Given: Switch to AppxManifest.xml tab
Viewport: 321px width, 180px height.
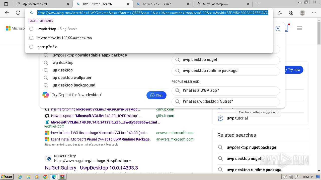Looking at the screenshot, I should click(42, 4).
